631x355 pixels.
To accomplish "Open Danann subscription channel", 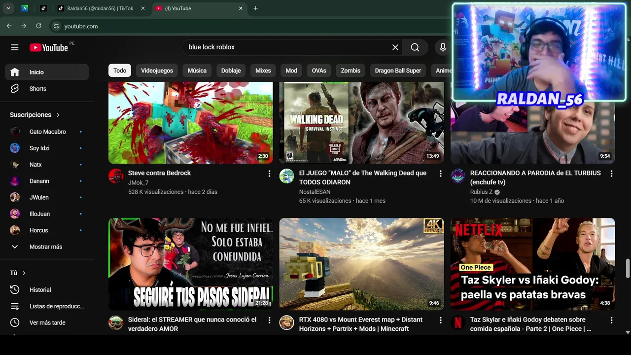I will coord(47,181).
